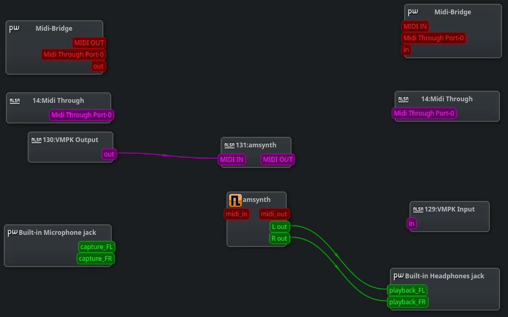Select purple Midi Through Port-0 on right 14:Midi Through
The width and height of the screenshot is (508, 317).
(424, 113)
